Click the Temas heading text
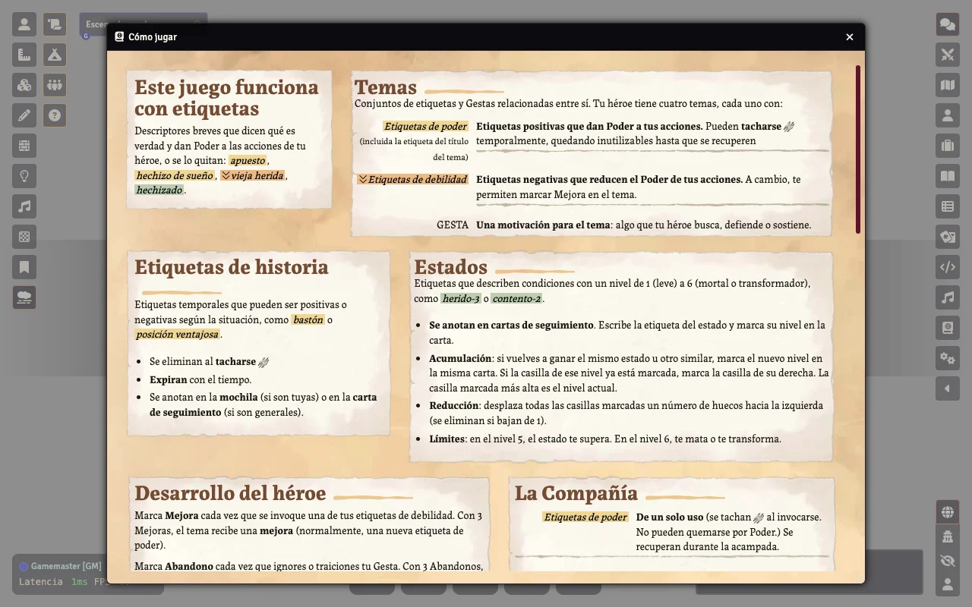Screen dimensions: 972x607 [x=386, y=87]
